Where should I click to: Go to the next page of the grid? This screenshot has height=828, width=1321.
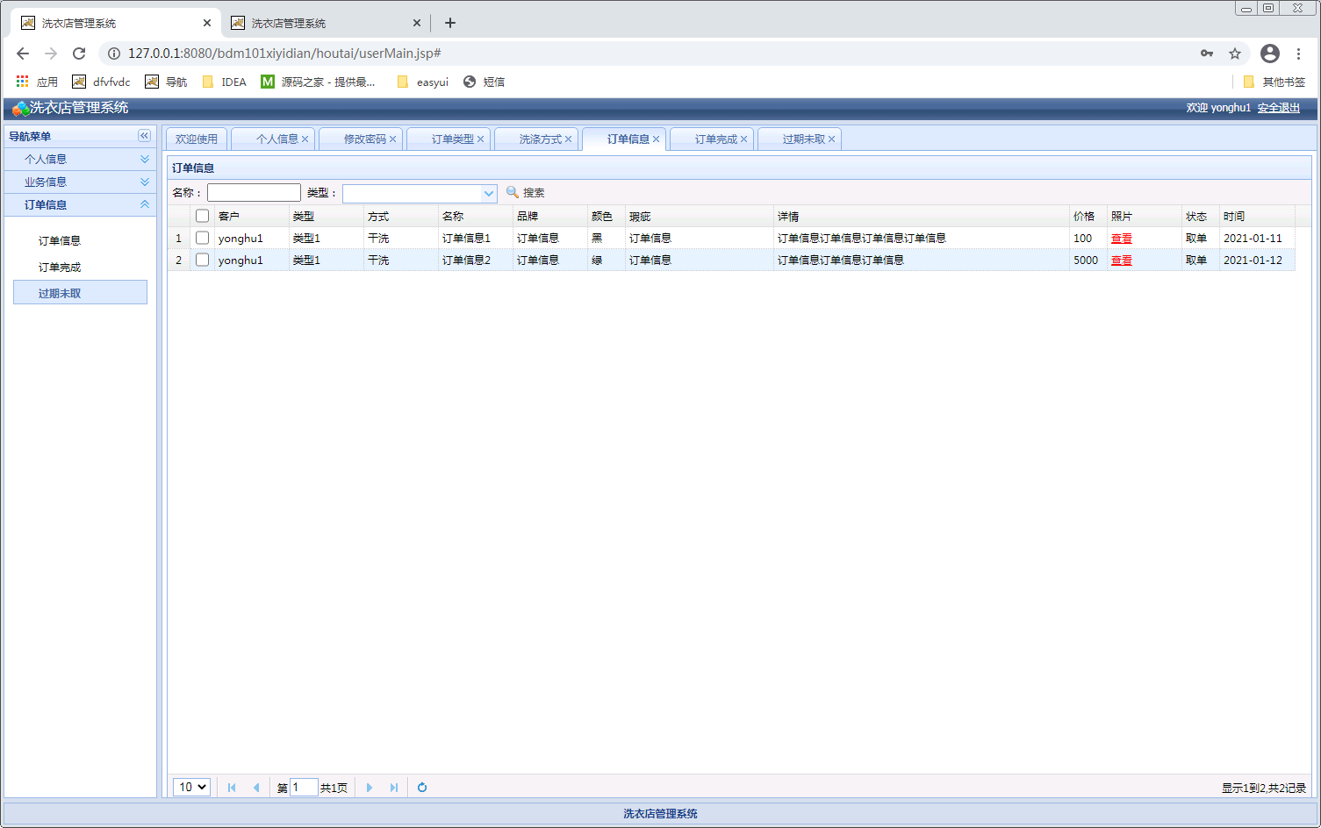(x=370, y=788)
